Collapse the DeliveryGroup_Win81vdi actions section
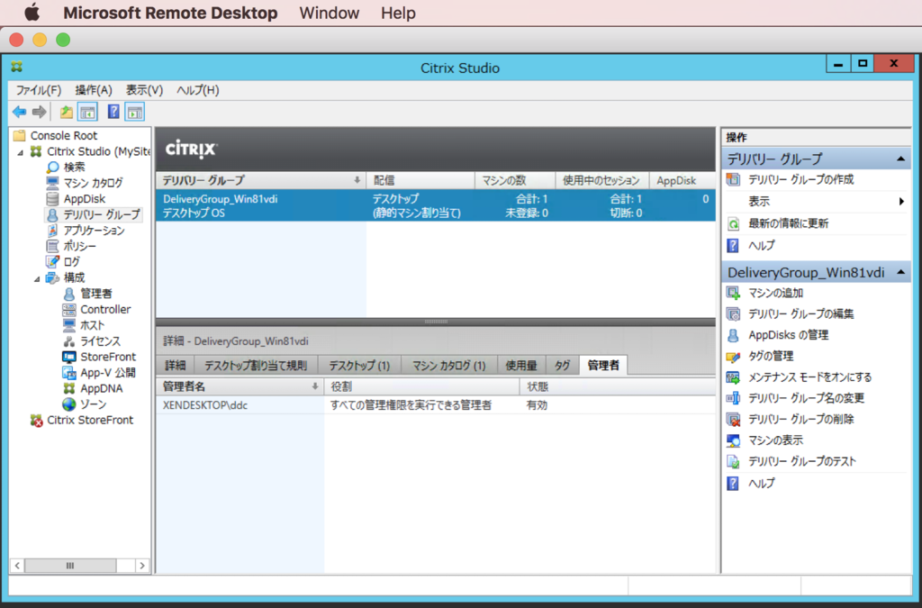 [x=900, y=272]
